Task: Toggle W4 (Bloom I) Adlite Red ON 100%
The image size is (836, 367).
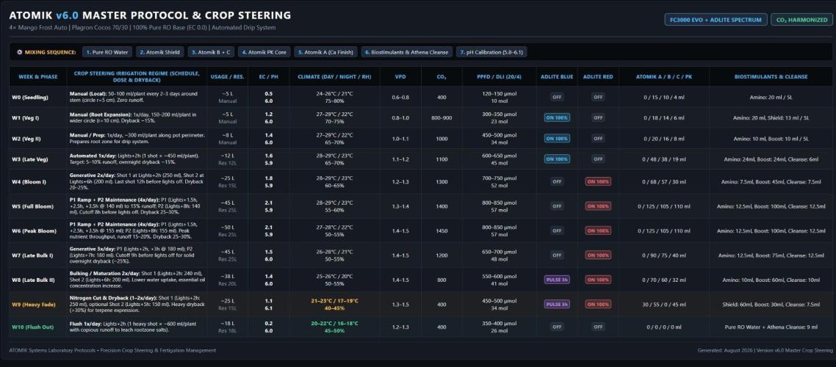Action: coord(598,181)
